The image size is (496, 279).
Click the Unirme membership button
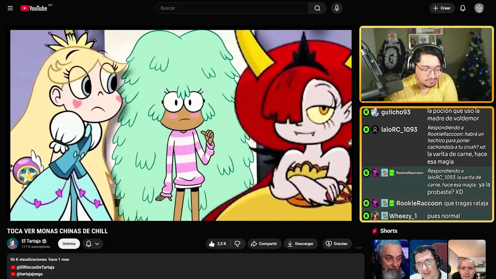[69, 244]
